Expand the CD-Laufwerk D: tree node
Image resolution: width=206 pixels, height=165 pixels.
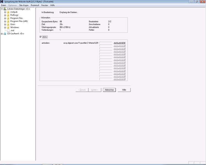(x=2, y=34)
